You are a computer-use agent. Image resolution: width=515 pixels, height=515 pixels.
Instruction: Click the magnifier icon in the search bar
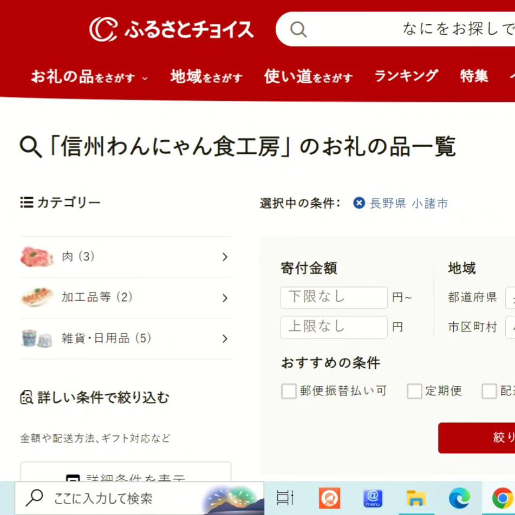[298, 30]
